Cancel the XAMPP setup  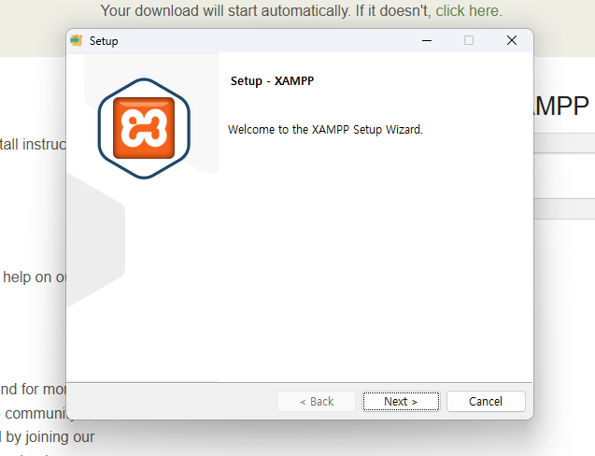486,401
